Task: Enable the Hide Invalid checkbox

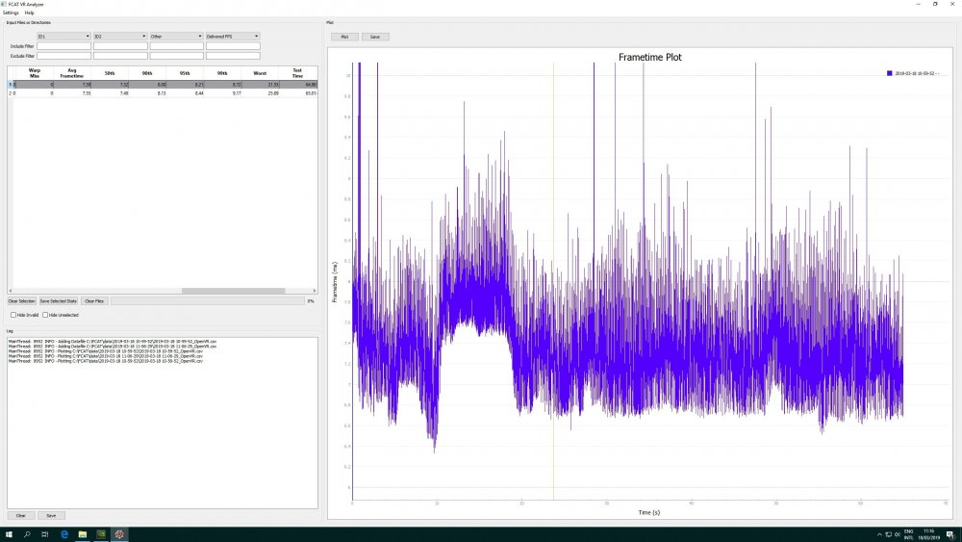Action: tap(13, 315)
